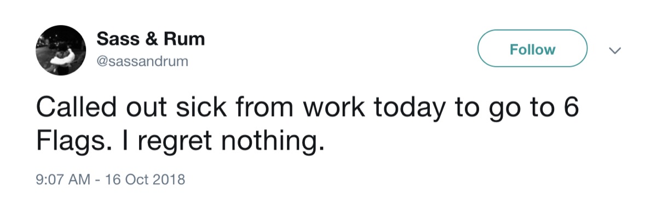Click the word Follow inside the outlined button
The width and height of the screenshot is (657, 197).
coord(532,49)
